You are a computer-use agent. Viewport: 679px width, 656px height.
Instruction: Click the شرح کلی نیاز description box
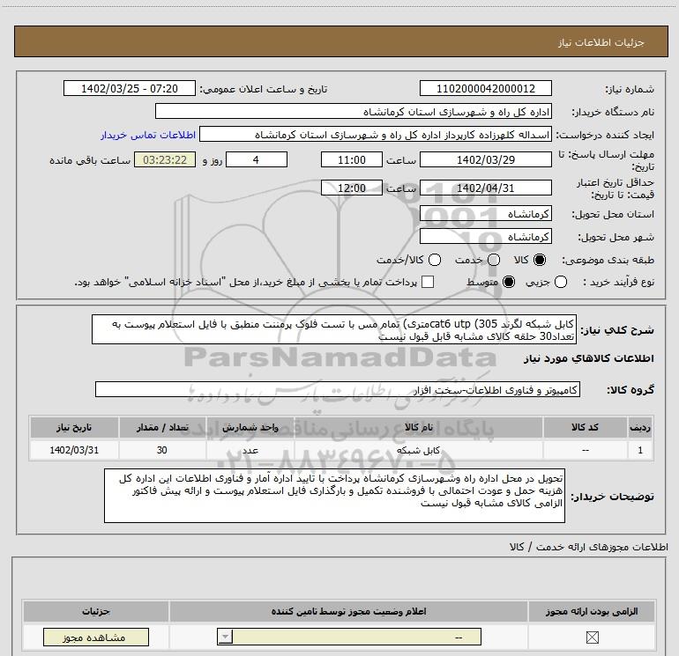[x=334, y=329]
